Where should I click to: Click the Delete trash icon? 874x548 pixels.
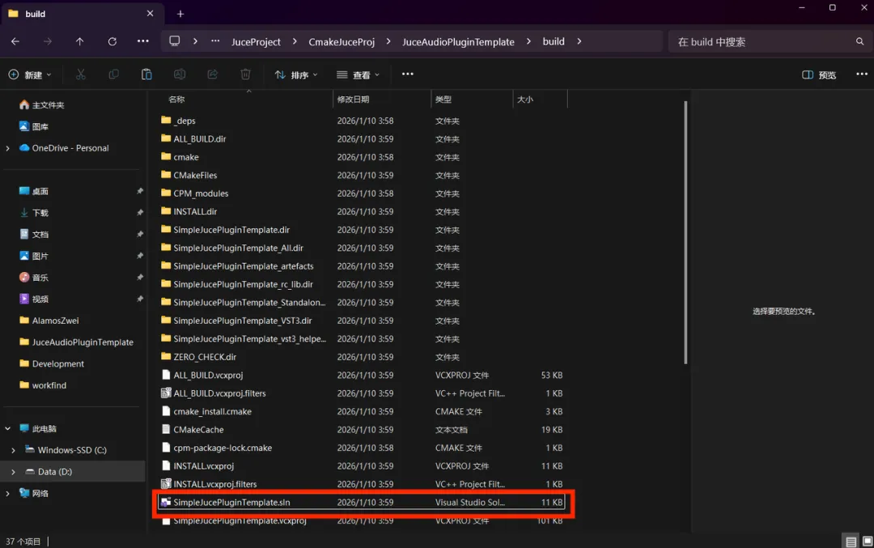(245, 74)
